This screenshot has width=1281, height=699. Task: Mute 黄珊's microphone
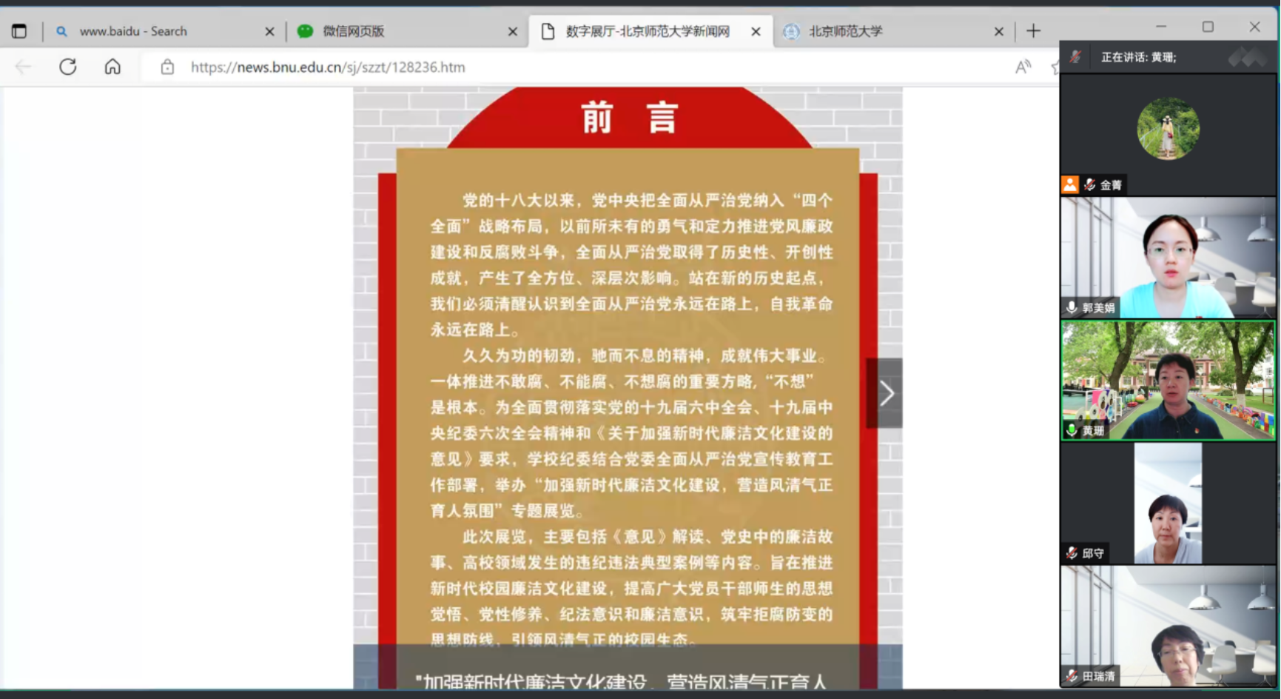[1071, 430]
